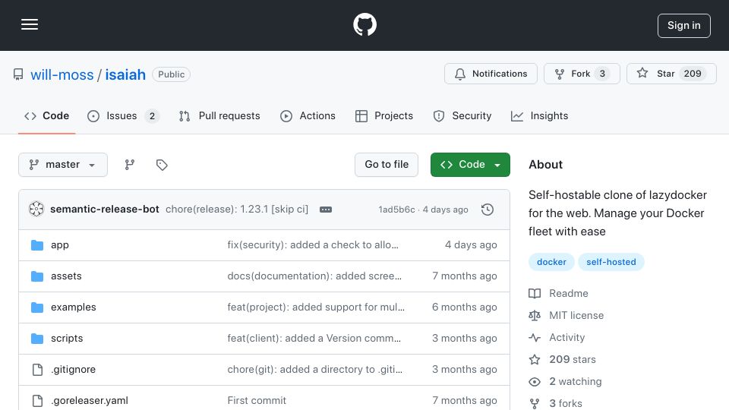Image resolution: width=729 pixels, height=410 pixels.
Task: Click the Issues count badge 2
Action: pyautogui.click(x=152, y=115)
